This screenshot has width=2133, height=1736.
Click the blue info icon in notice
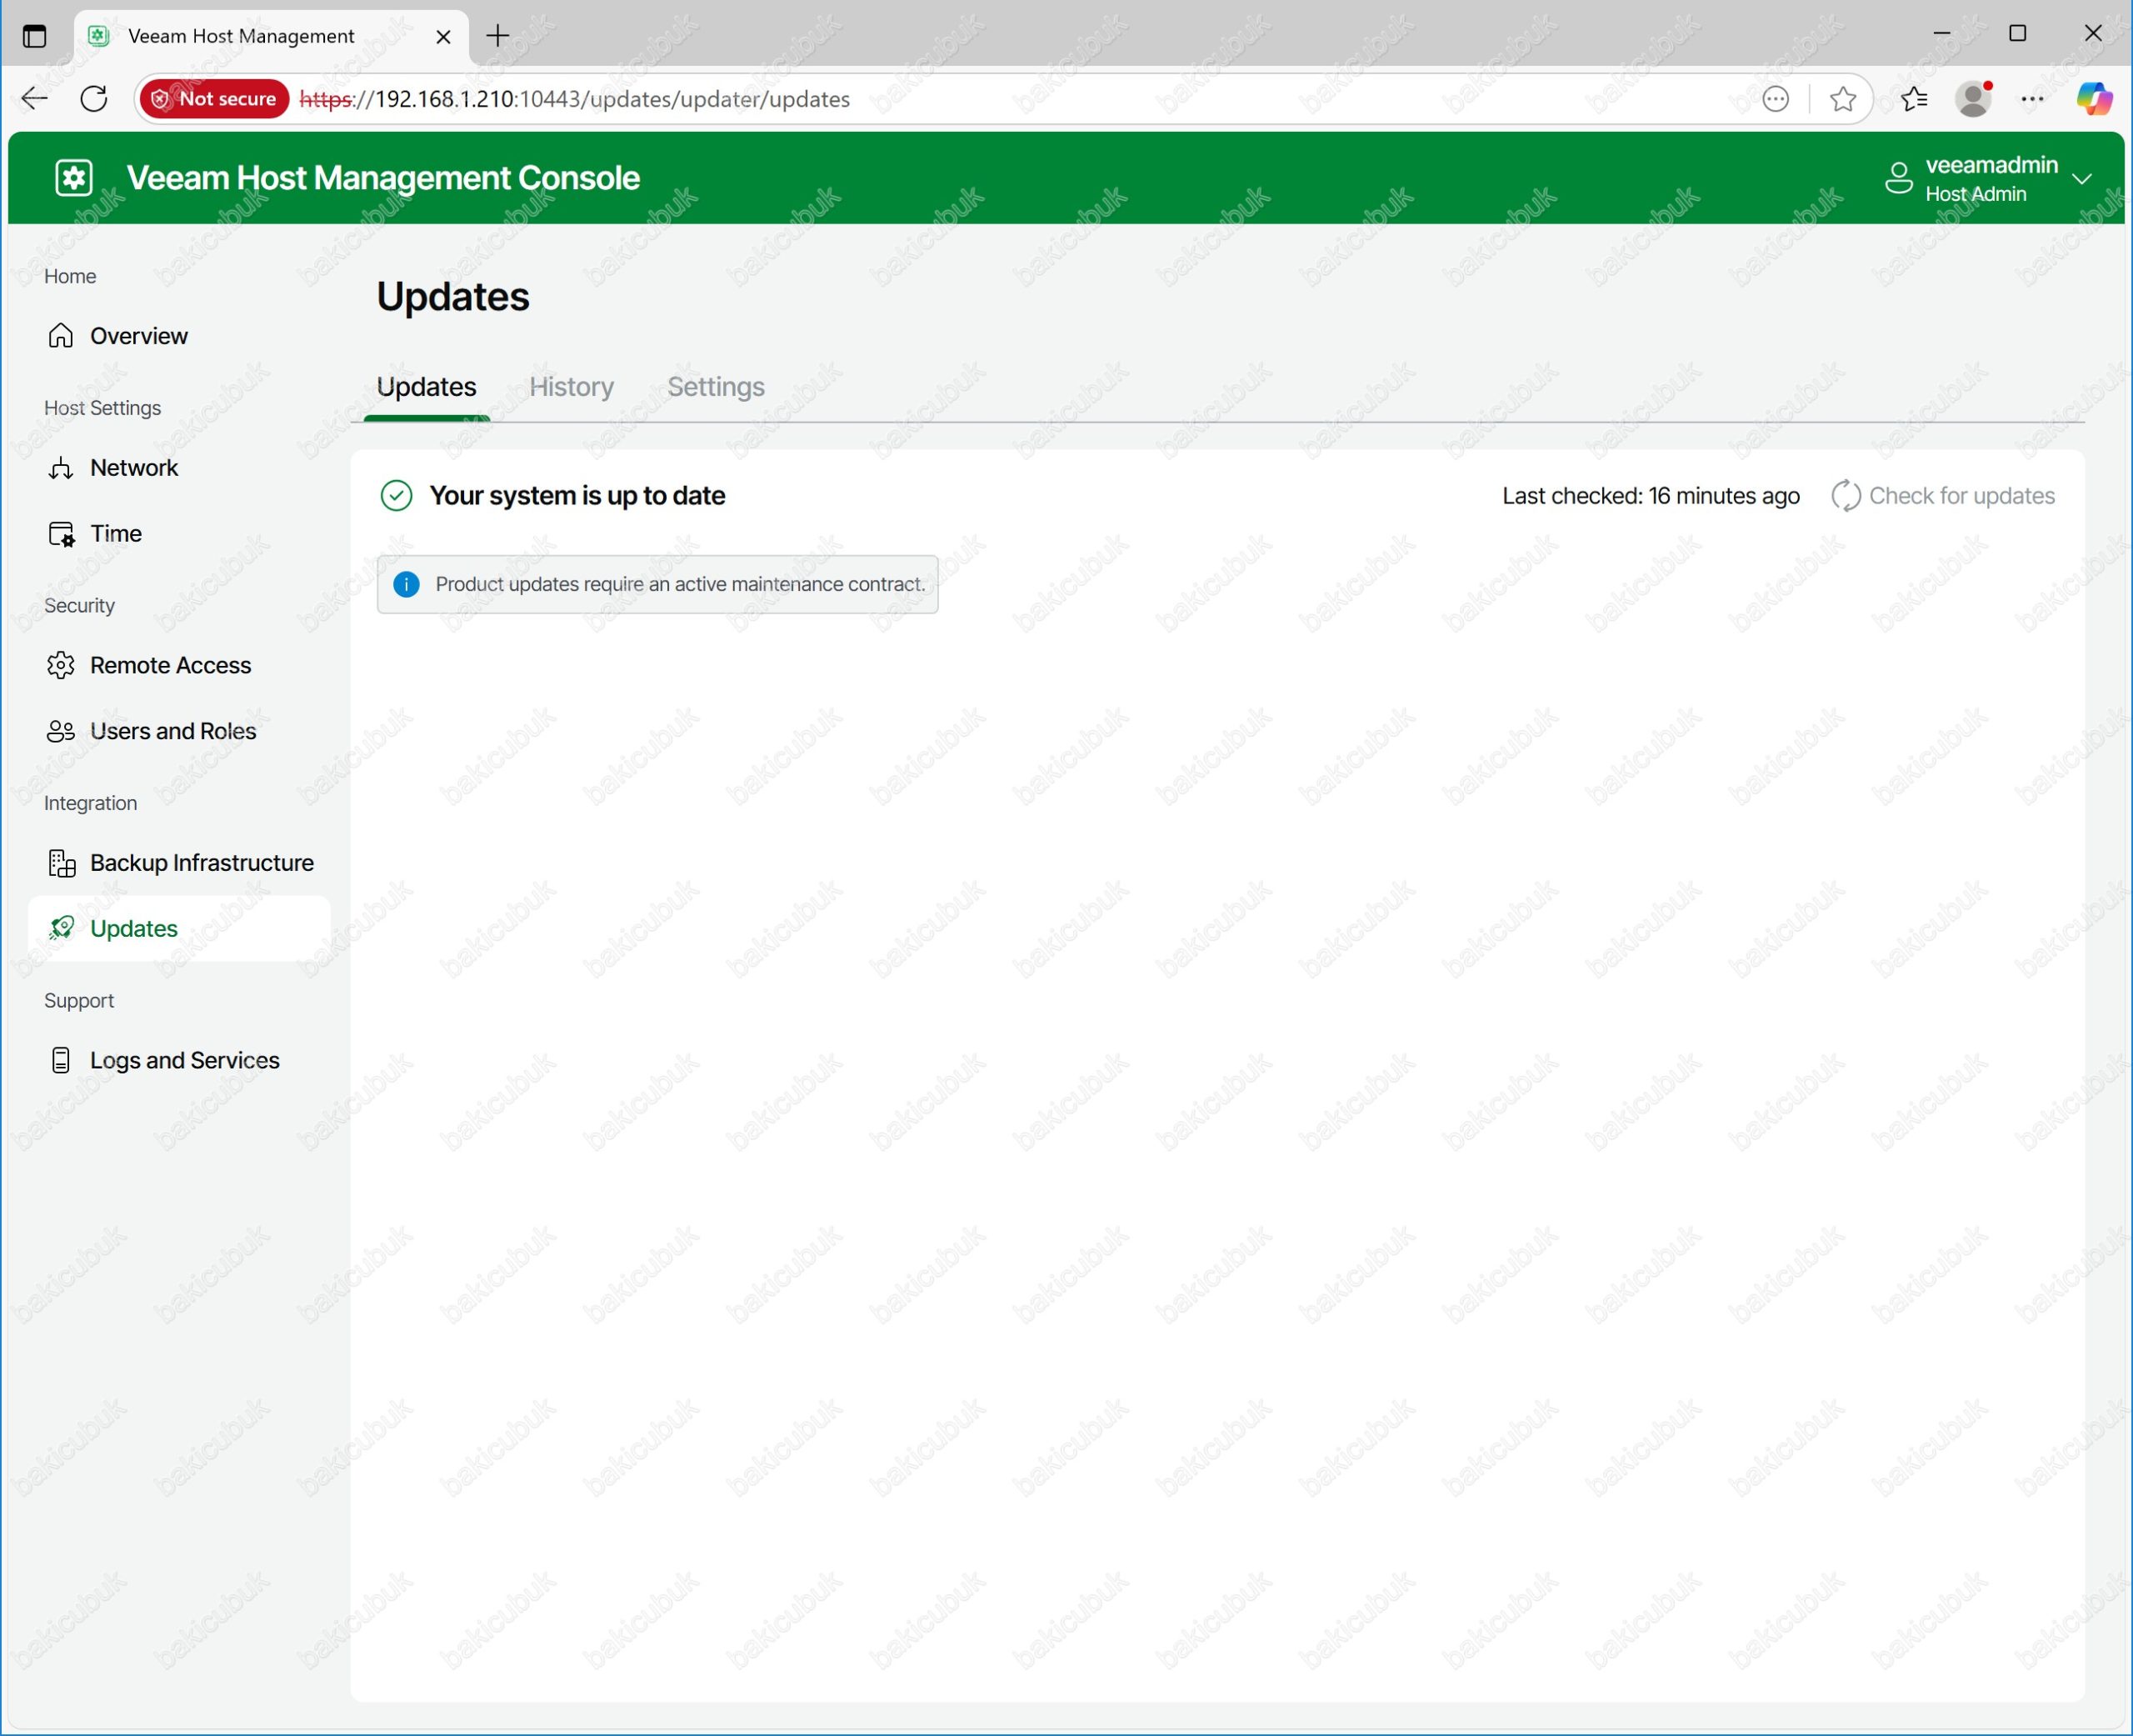[x=406, y=584]
